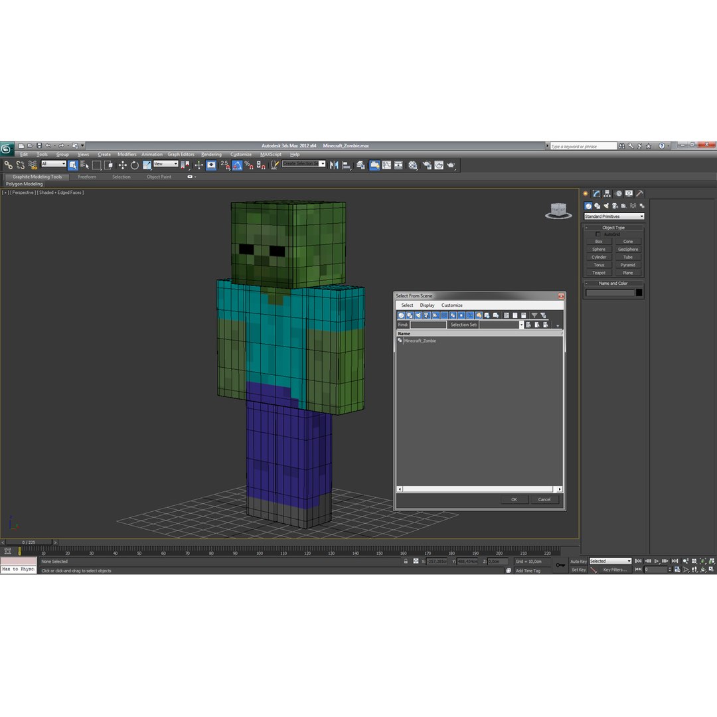Viewport: 717px width, 717px height.
Task: Click the Select and Link tool
Action: [x=8, y=165]
